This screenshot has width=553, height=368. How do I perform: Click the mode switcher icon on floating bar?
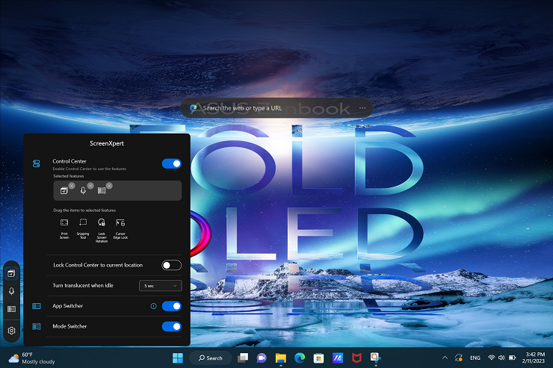(x=11, y=309)
